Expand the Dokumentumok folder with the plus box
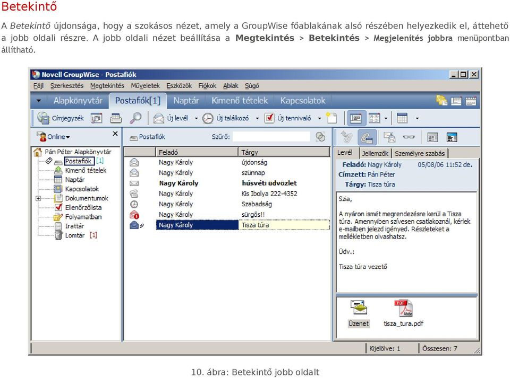The image size is (510, 378). click(38, 198)
